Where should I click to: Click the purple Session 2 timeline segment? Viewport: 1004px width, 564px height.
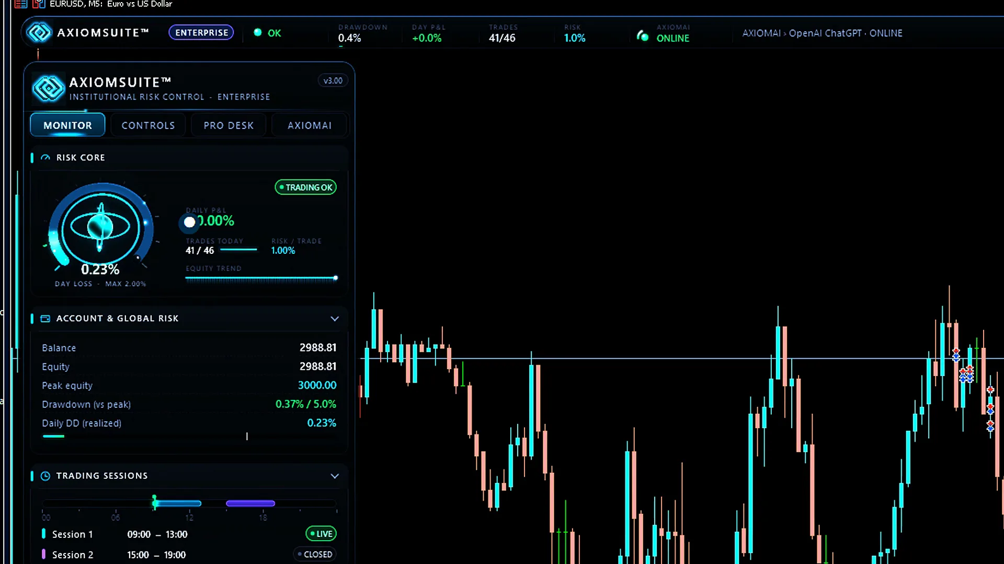pyautogui.click(x=250, y=503)
